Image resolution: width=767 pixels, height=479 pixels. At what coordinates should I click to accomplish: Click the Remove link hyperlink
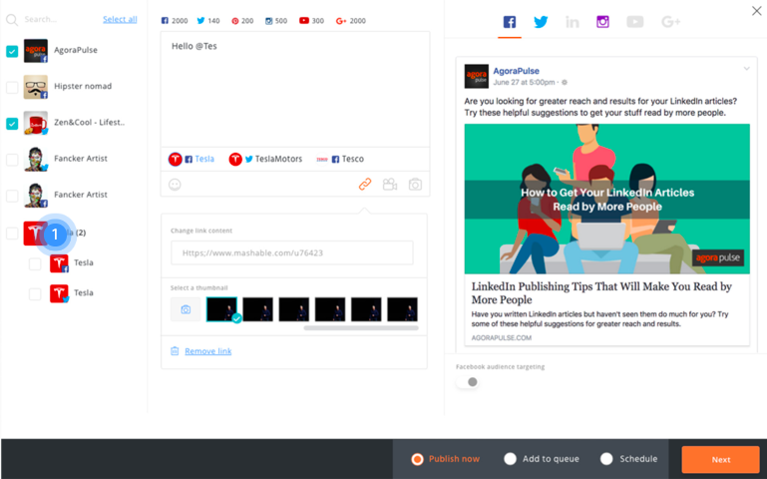[207, 351]
